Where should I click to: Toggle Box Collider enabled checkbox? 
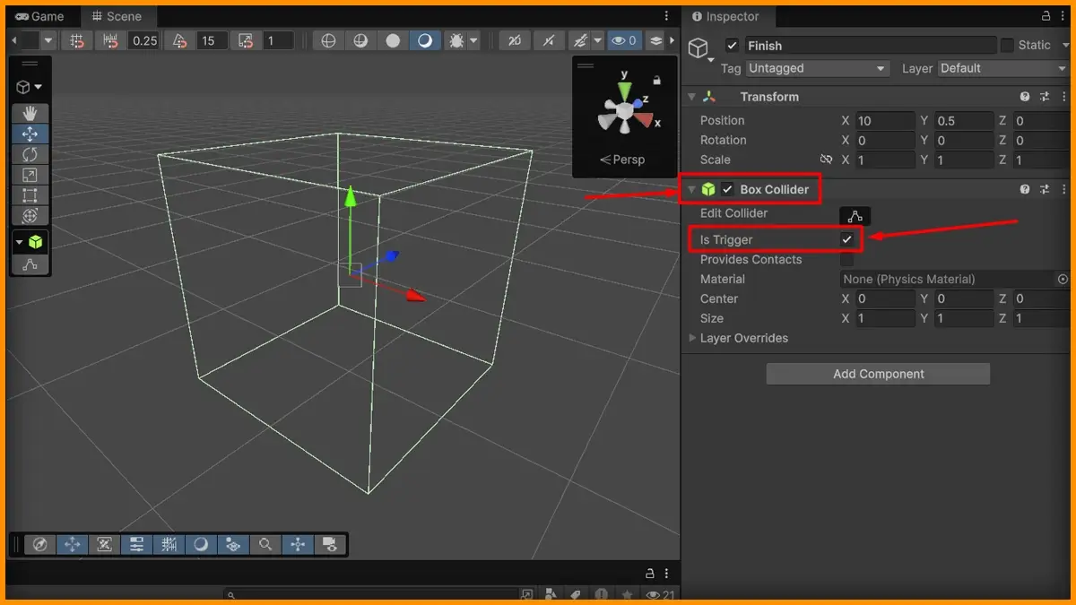point(727,189)
